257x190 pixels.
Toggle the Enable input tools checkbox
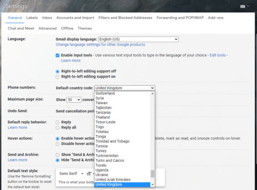coord(58,55)
